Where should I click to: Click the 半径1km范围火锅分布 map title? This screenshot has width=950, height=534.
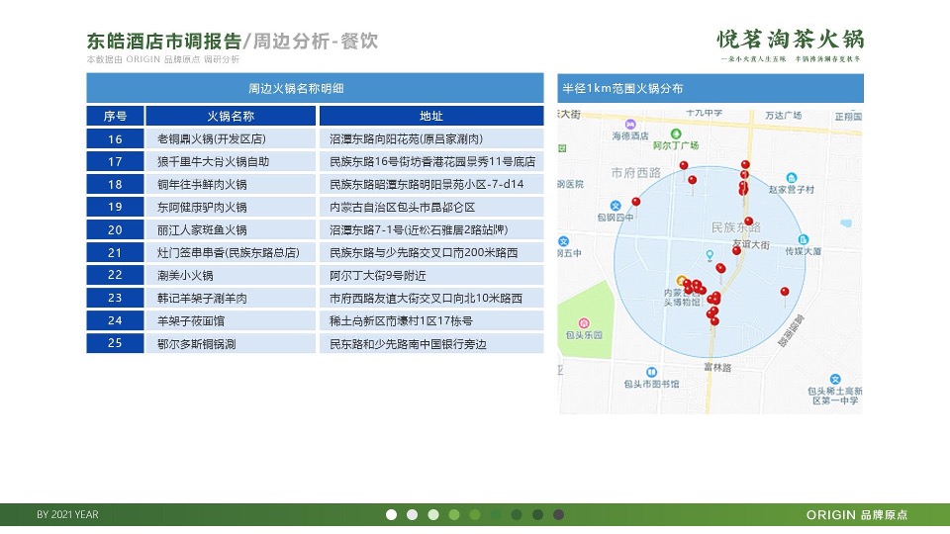622,88
